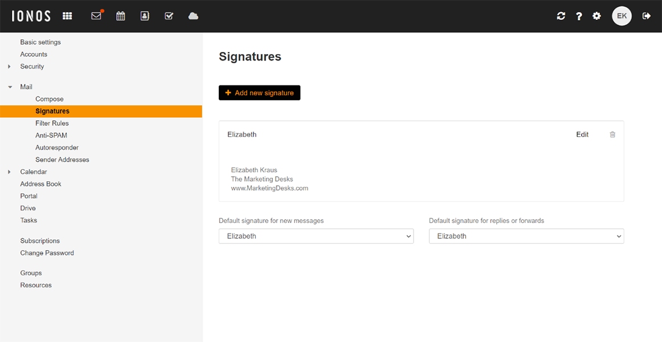
Task: Open the Tasks checkmark icon
Action: point(169,16)
